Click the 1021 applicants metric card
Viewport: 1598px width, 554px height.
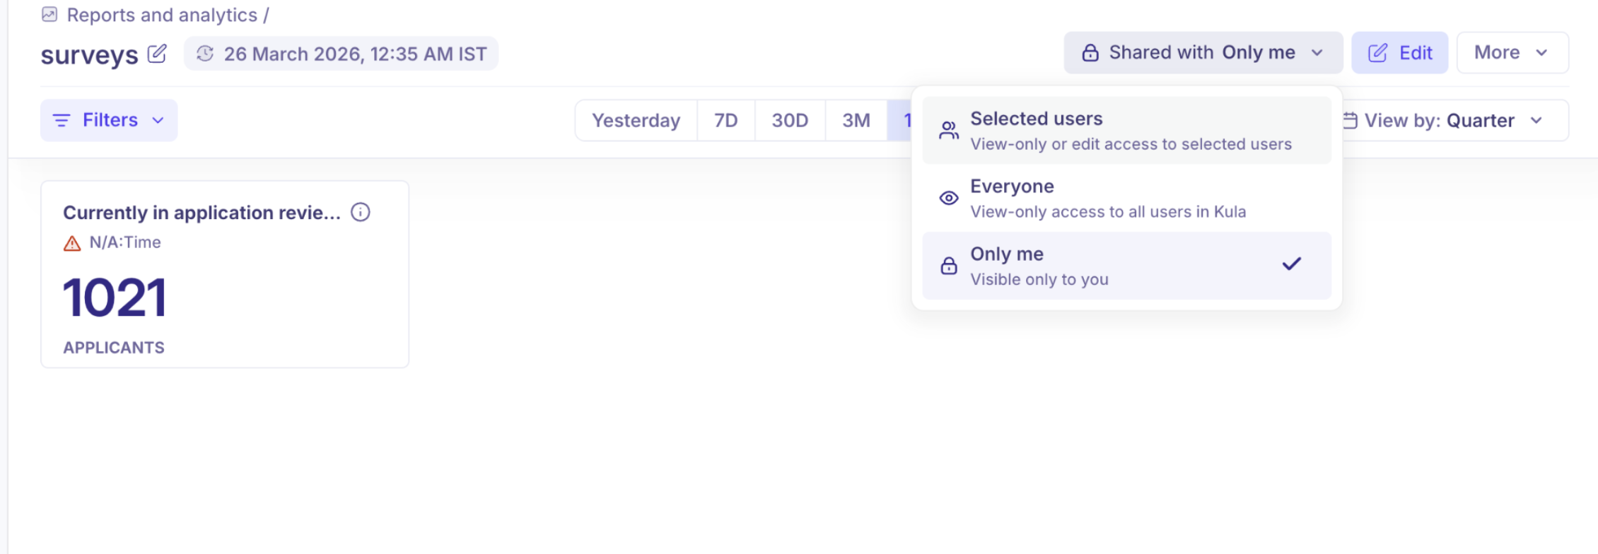pos(225,274)
